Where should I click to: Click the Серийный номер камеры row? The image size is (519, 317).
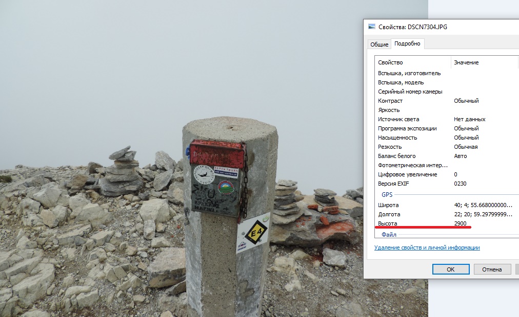410,92
